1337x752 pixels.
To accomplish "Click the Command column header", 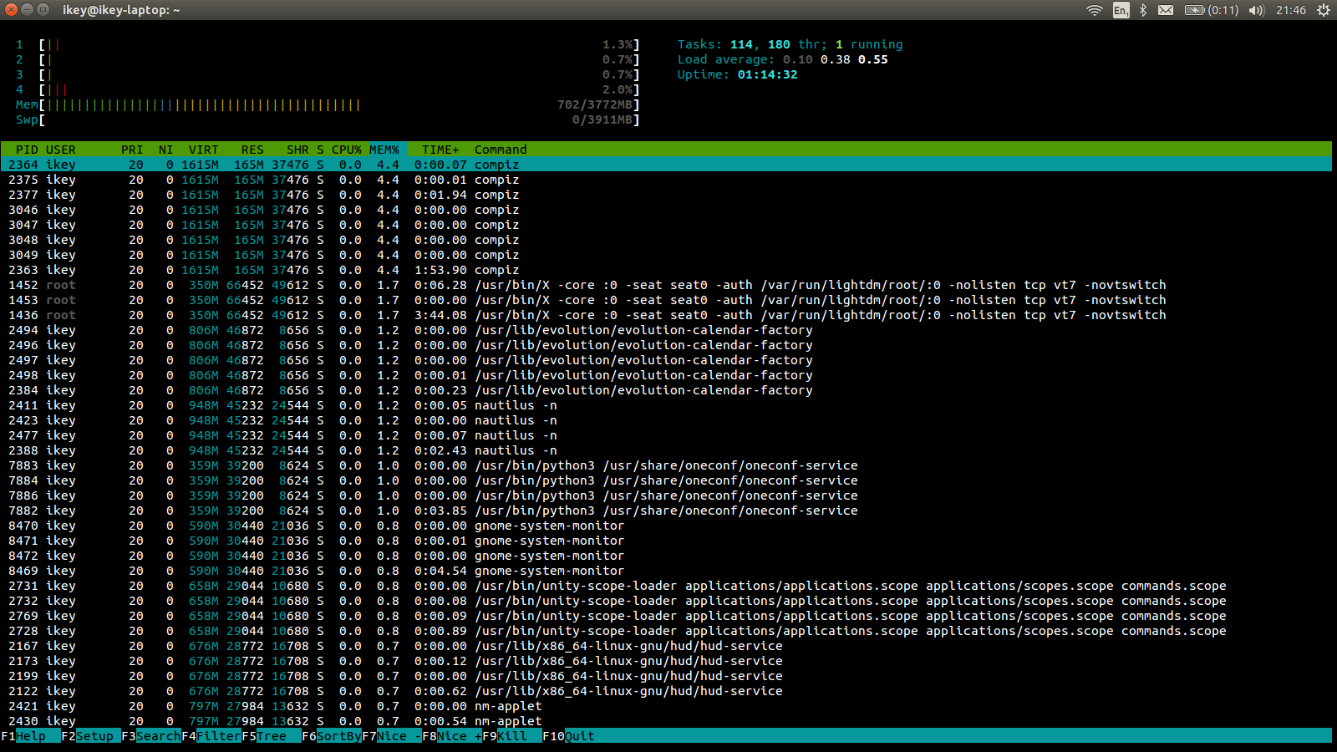I will [501, 150].
